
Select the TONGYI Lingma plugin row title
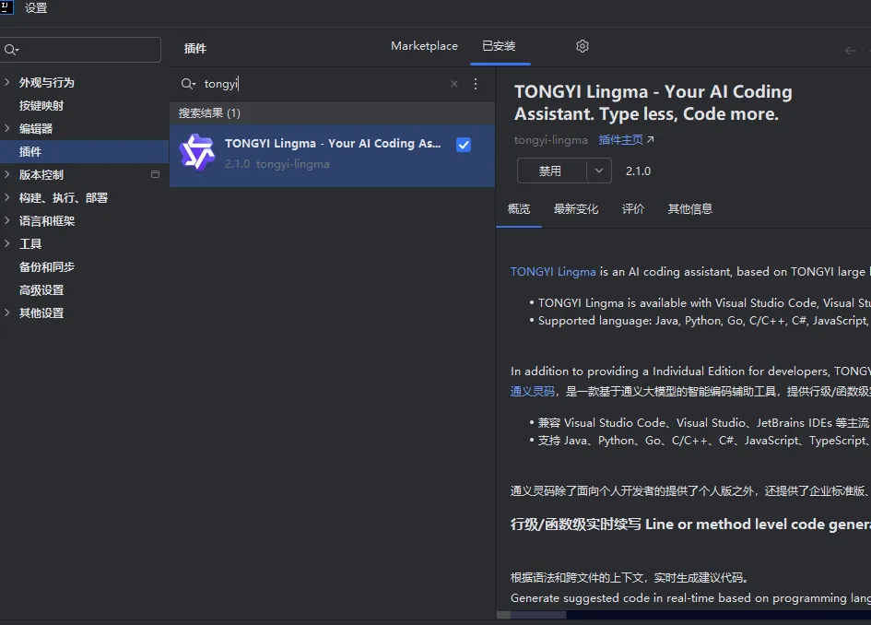tap(333, 143)
